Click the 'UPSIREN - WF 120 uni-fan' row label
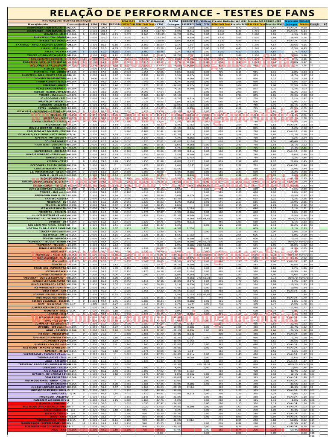This screenshot has height=437, width=328. click(53, 138)
